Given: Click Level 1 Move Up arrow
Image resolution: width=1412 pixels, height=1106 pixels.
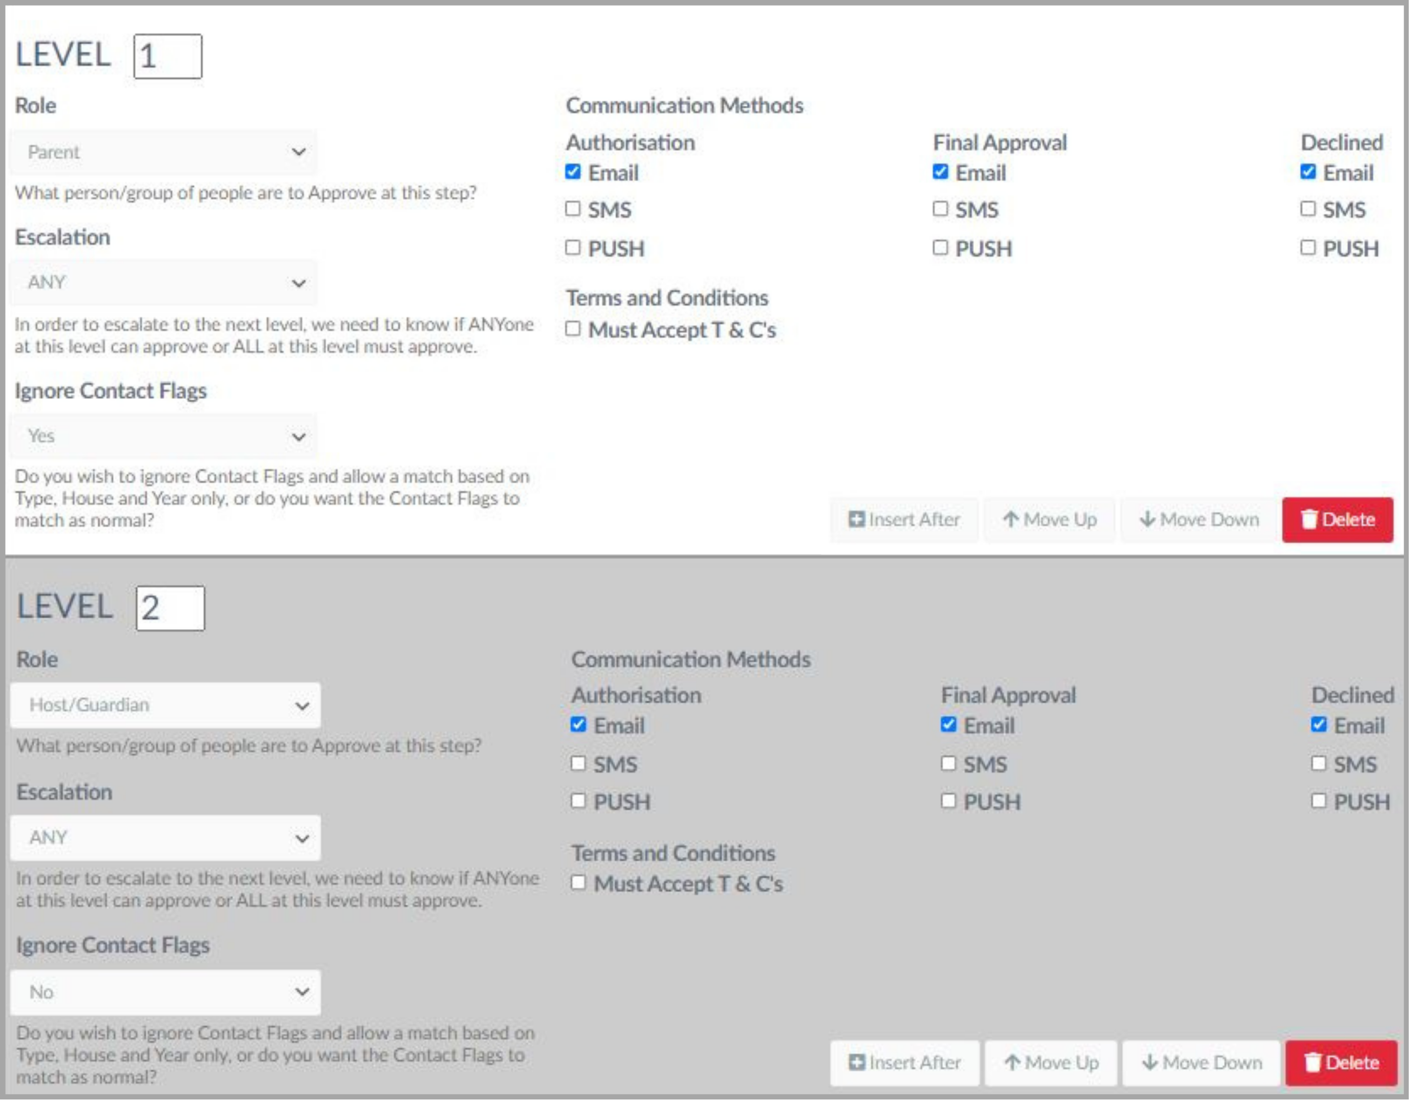Looking at the screenshot, I should (x=1011, y=519).
